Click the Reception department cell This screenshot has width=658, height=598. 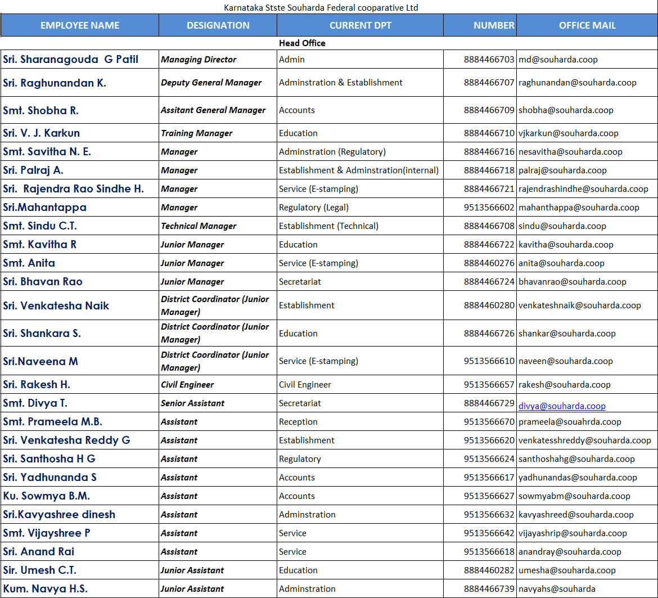click(x=298, y=422)
